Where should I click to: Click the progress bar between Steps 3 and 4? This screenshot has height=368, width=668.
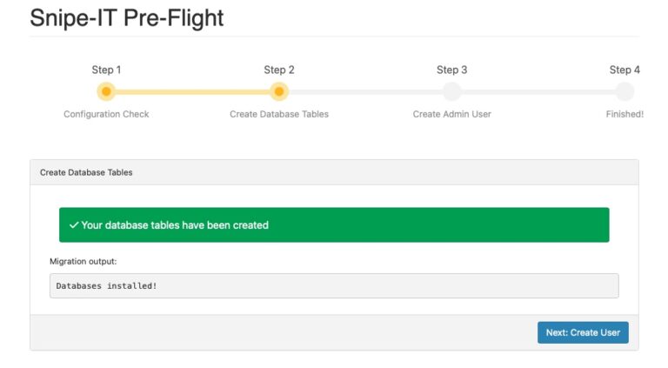tap(538, 91)
